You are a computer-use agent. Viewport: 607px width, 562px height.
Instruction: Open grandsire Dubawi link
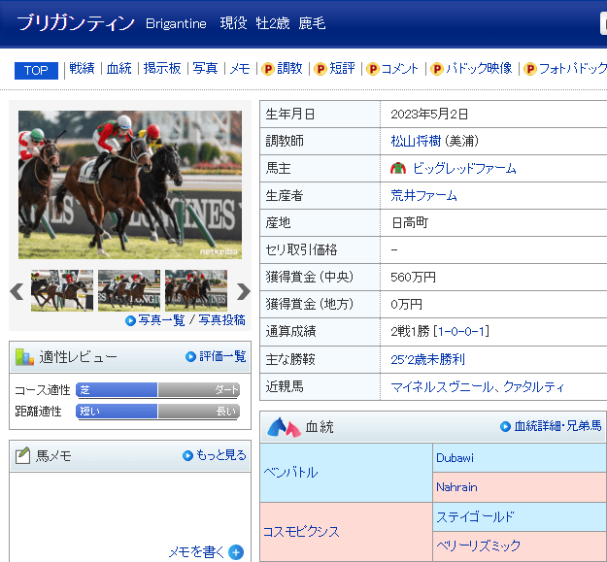click(455, 457)
